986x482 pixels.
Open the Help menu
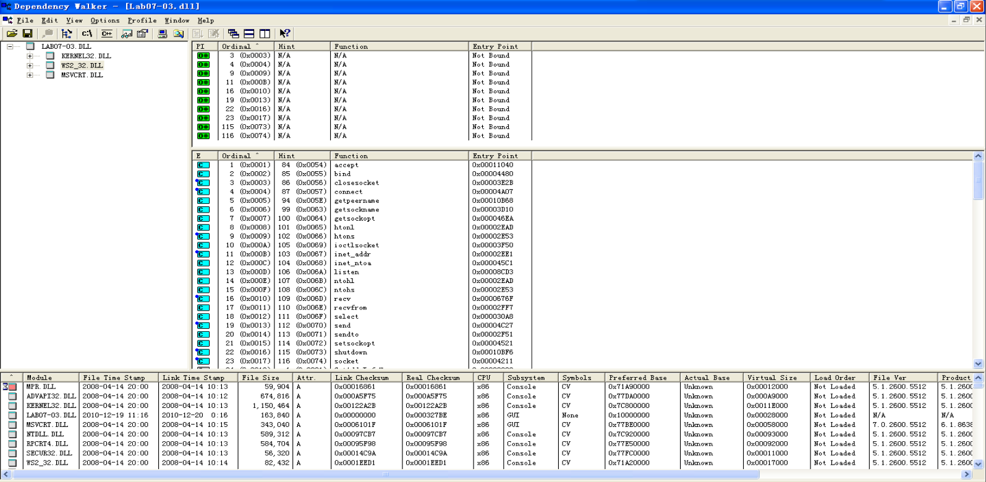click(x=206, y=20)
